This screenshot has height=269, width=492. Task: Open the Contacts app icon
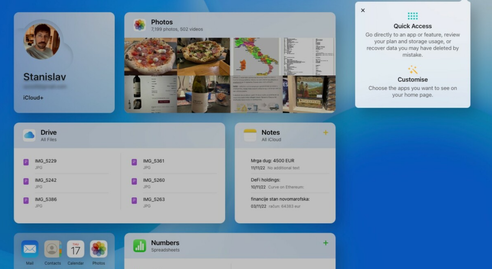coord(53,249)
